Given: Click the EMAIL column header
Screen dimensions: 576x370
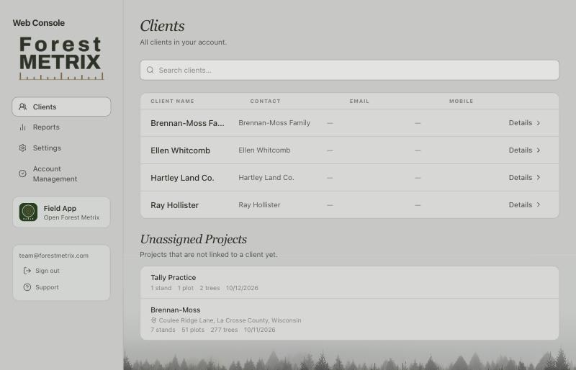Looking at the screenshot, I should pyautogui.click(x=359, y=101).
